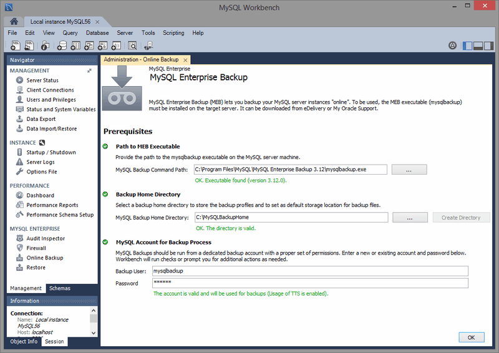Reconnect to DBMS toolbar icon

(x=148, y=46)
